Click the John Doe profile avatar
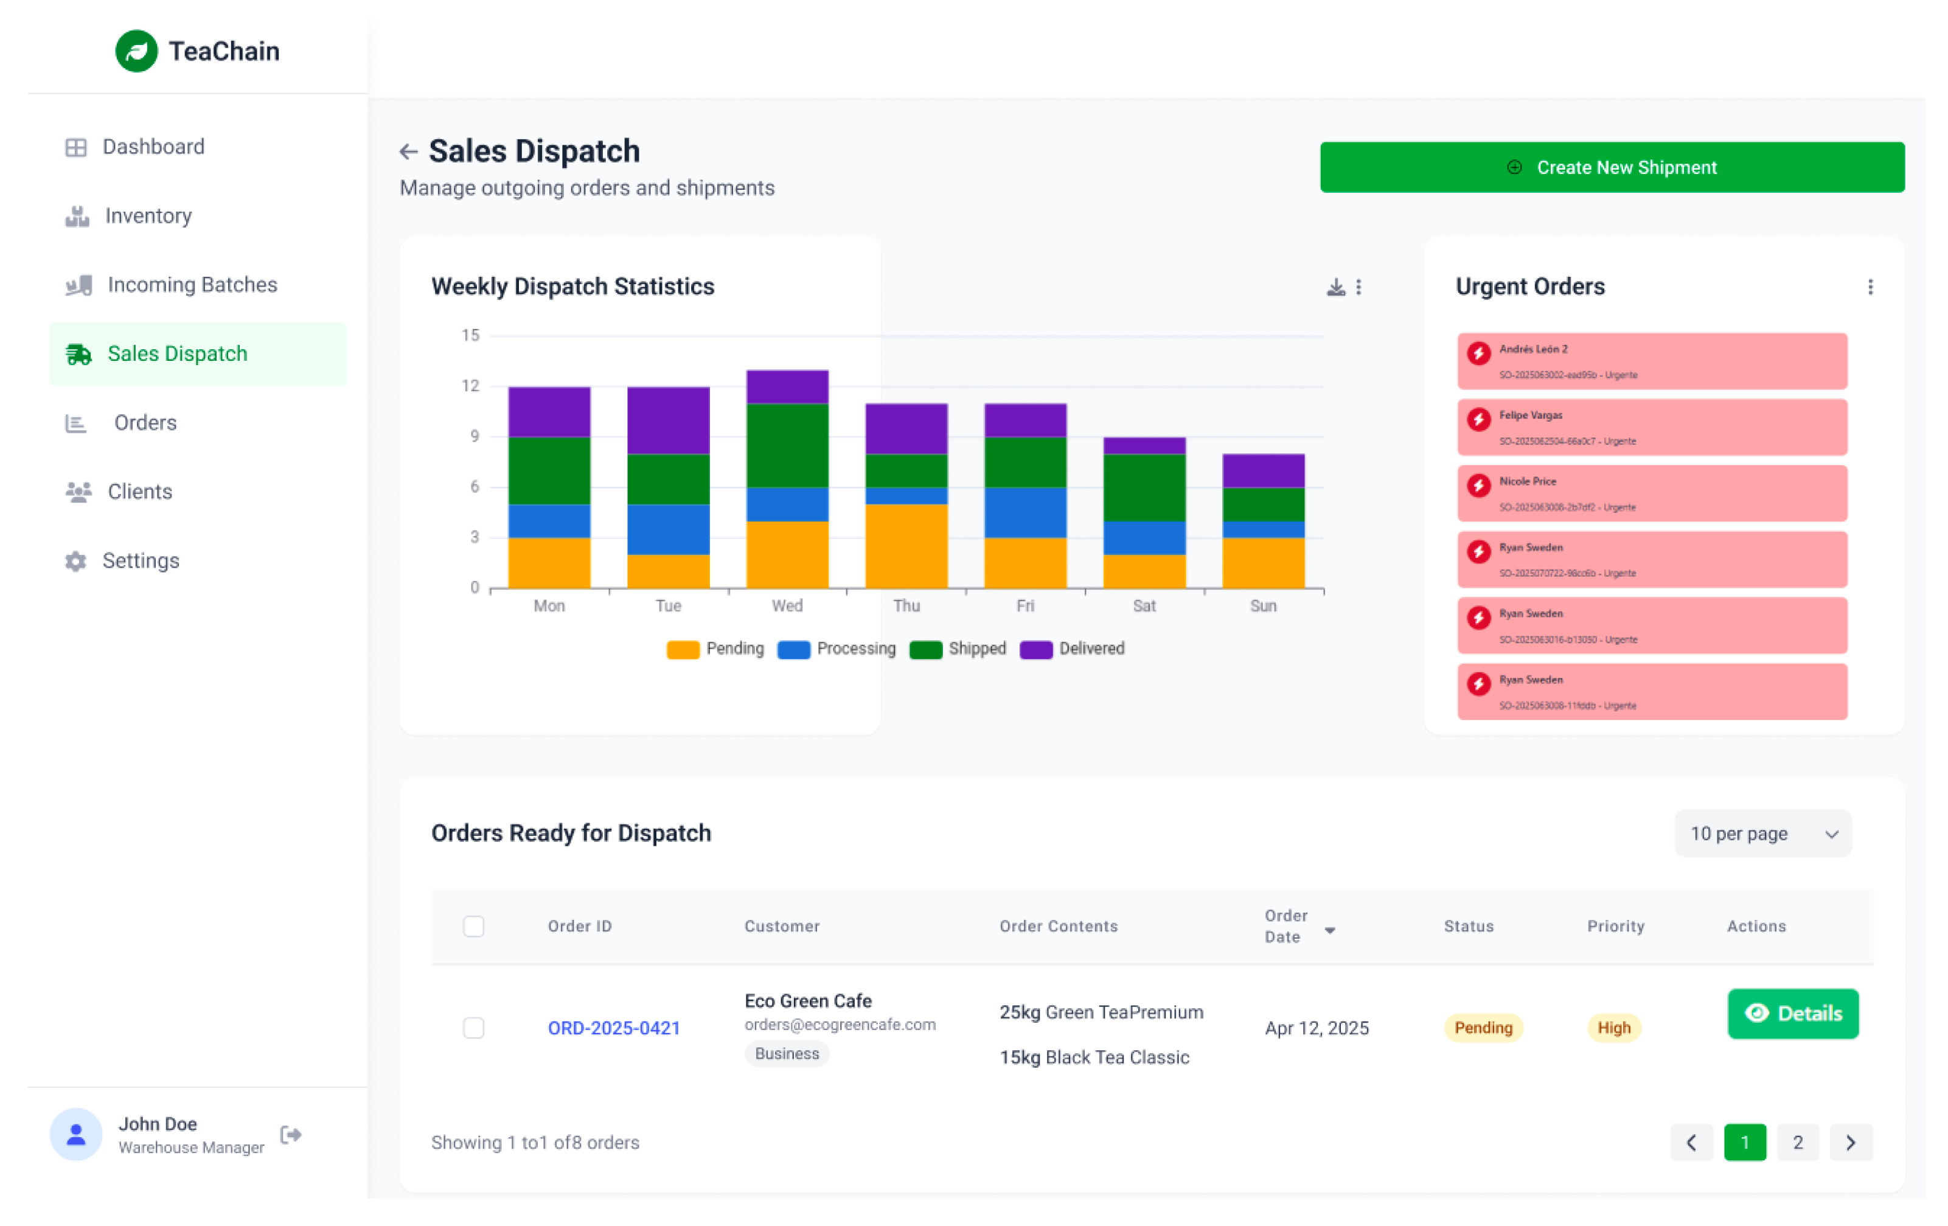1948x1226 pixels. coord(76,1135)
